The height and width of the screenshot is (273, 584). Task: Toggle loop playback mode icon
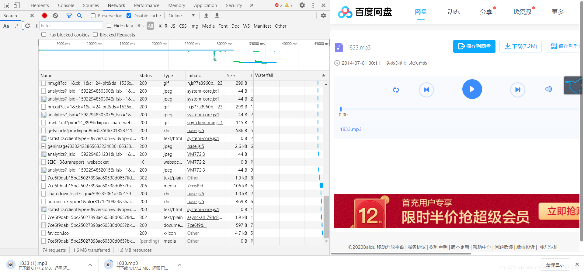(396, 90)
